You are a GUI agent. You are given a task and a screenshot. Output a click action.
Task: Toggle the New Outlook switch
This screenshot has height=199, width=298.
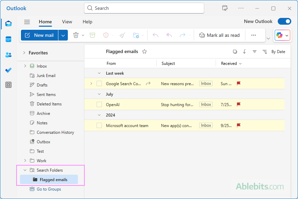[284, 21]
